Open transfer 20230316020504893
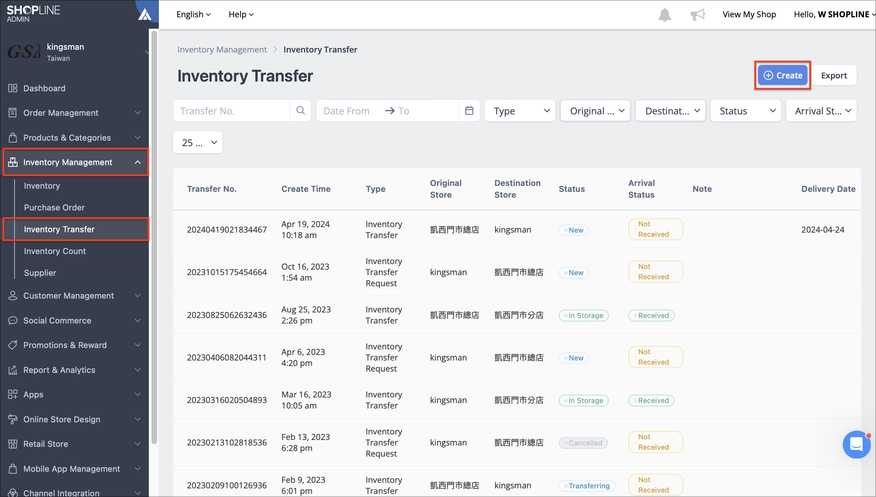Image resolution: width=876 pixels, height=497 pixels. coord(227,400)
